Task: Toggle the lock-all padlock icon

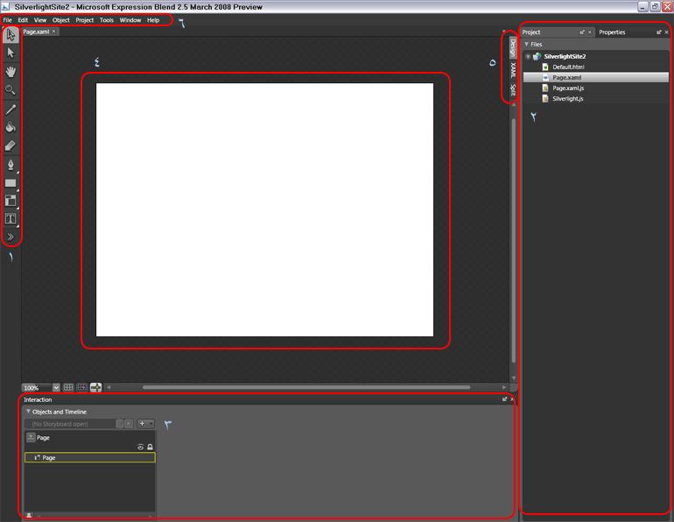Action: coord(150,448)
